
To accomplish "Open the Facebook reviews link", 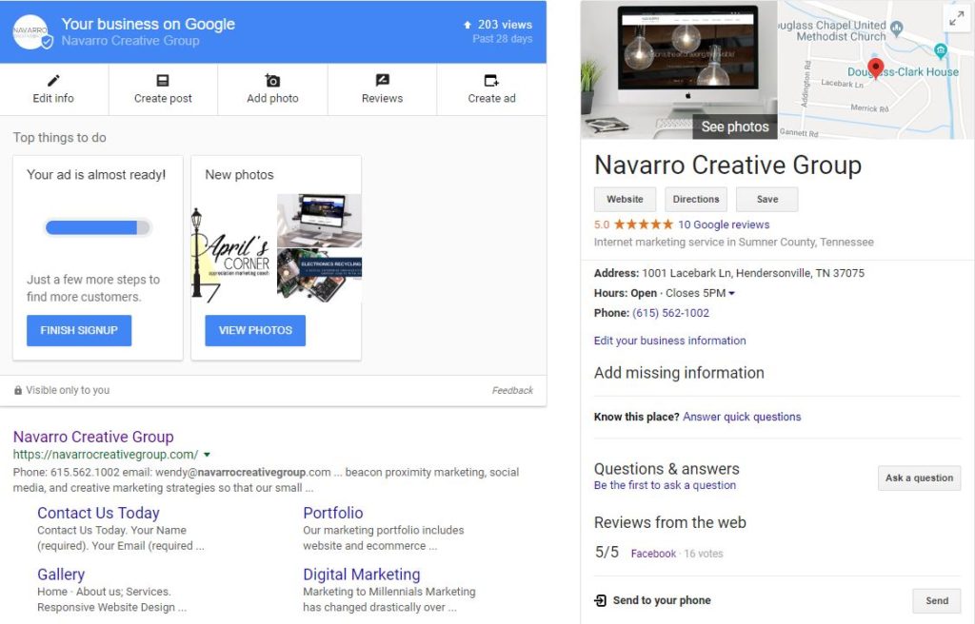I will coord(653,554).
